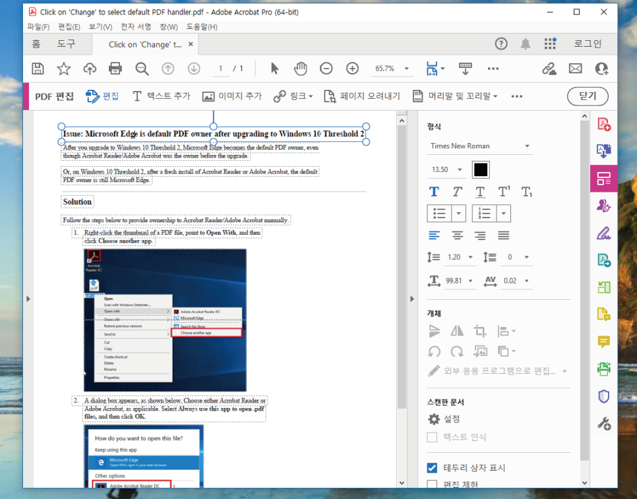Click 텍스트 추가 button
Image resolution: width=637 pixels, height=499 pixels.
[x=162, y=96]
